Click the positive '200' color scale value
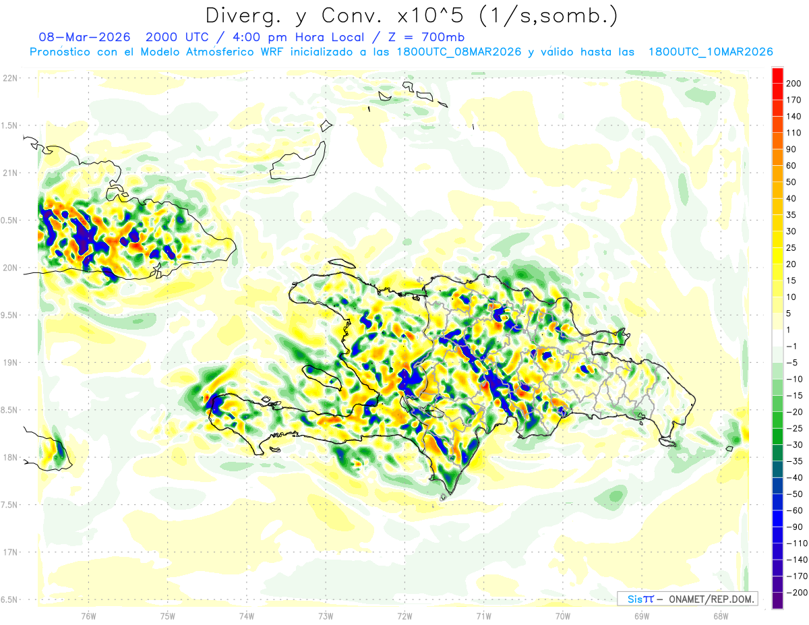 coord(795,84)
